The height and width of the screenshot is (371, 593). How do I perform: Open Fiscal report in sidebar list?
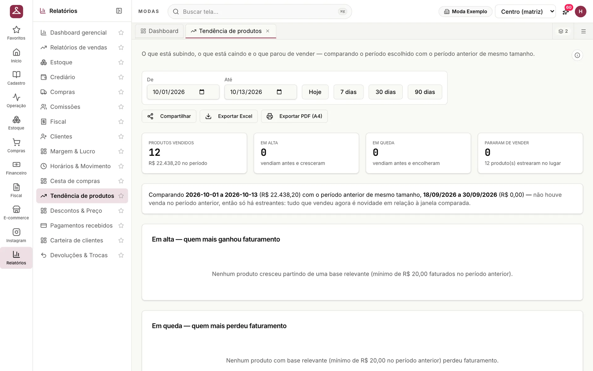pos(58,122)
